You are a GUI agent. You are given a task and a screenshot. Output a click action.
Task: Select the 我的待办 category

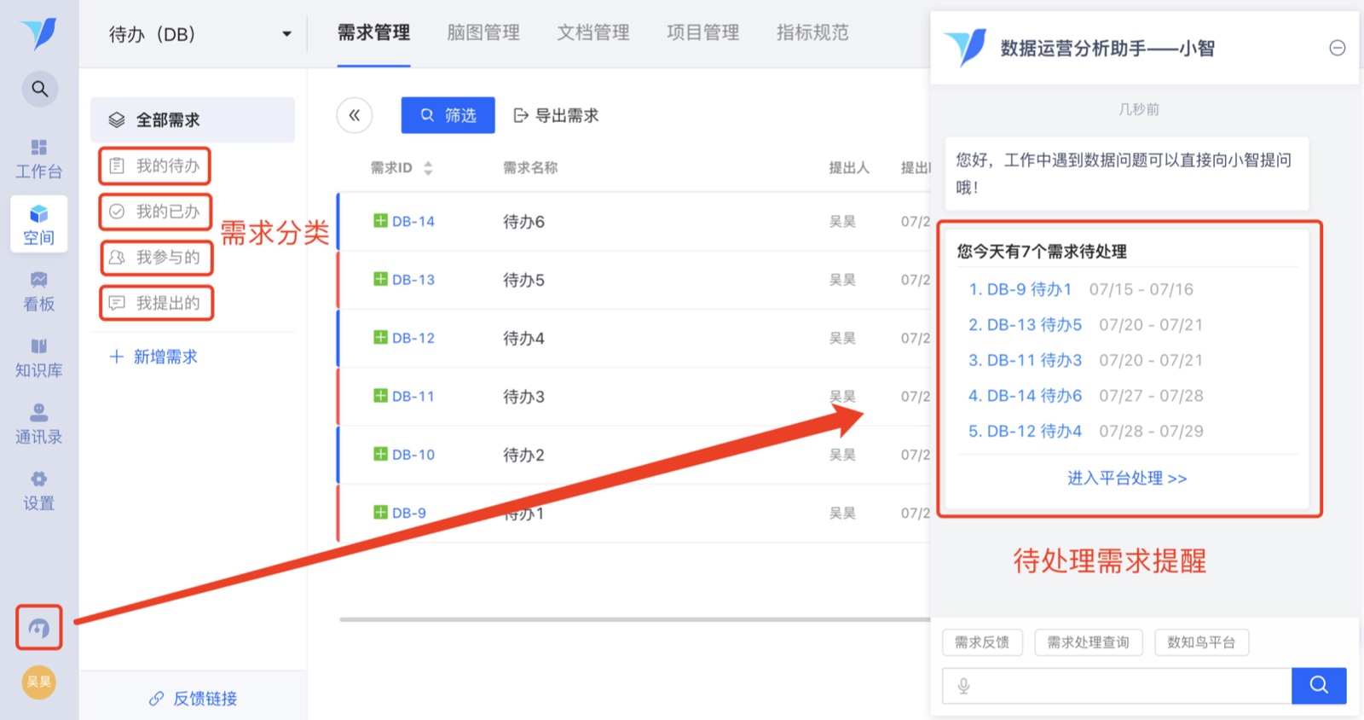[155, 165]
